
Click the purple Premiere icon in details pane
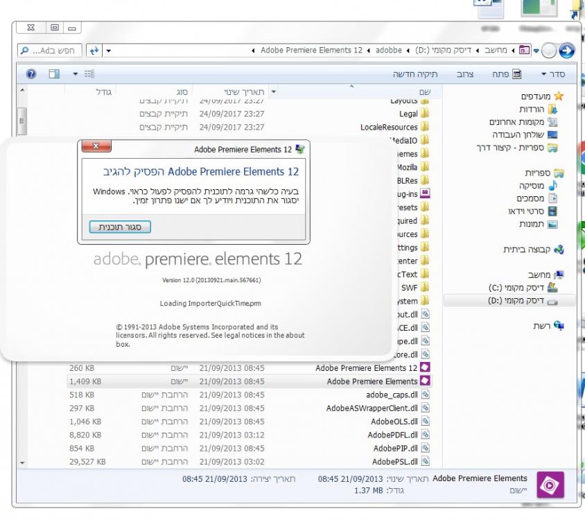tap(550, 485)
